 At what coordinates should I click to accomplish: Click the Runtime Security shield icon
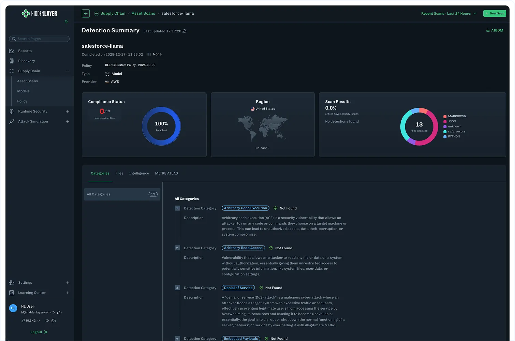click(12, 112)
